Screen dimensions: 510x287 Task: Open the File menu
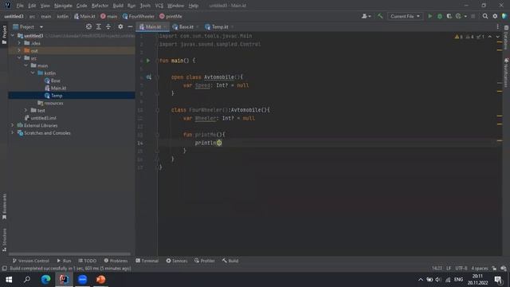pos(20,6)
